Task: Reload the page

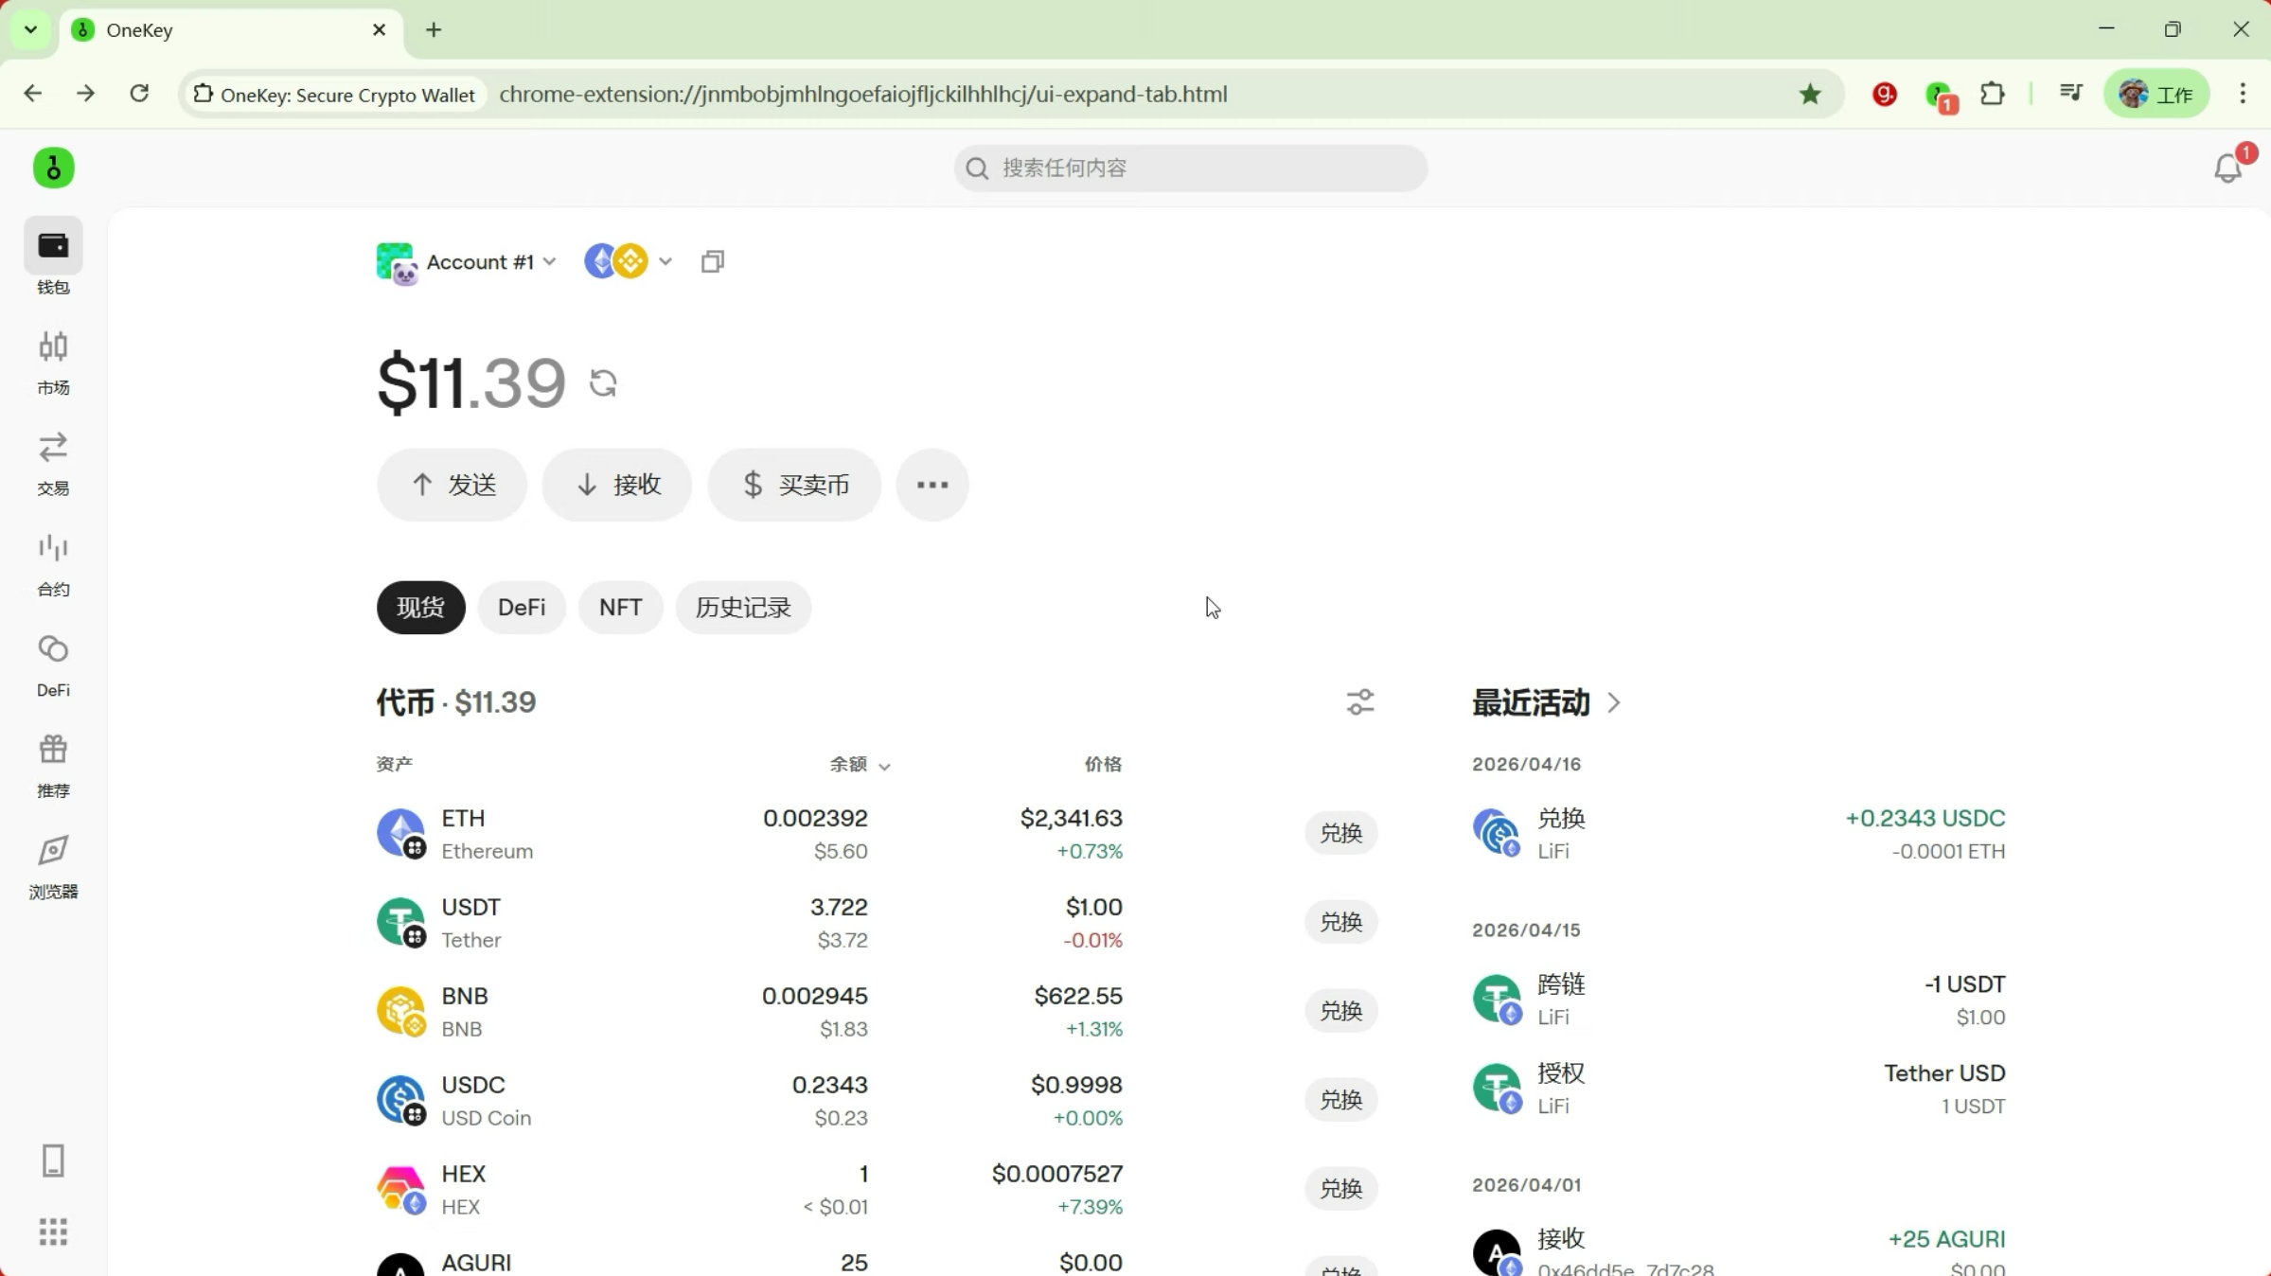Action: pyautogui.click(x=139, y=93)
